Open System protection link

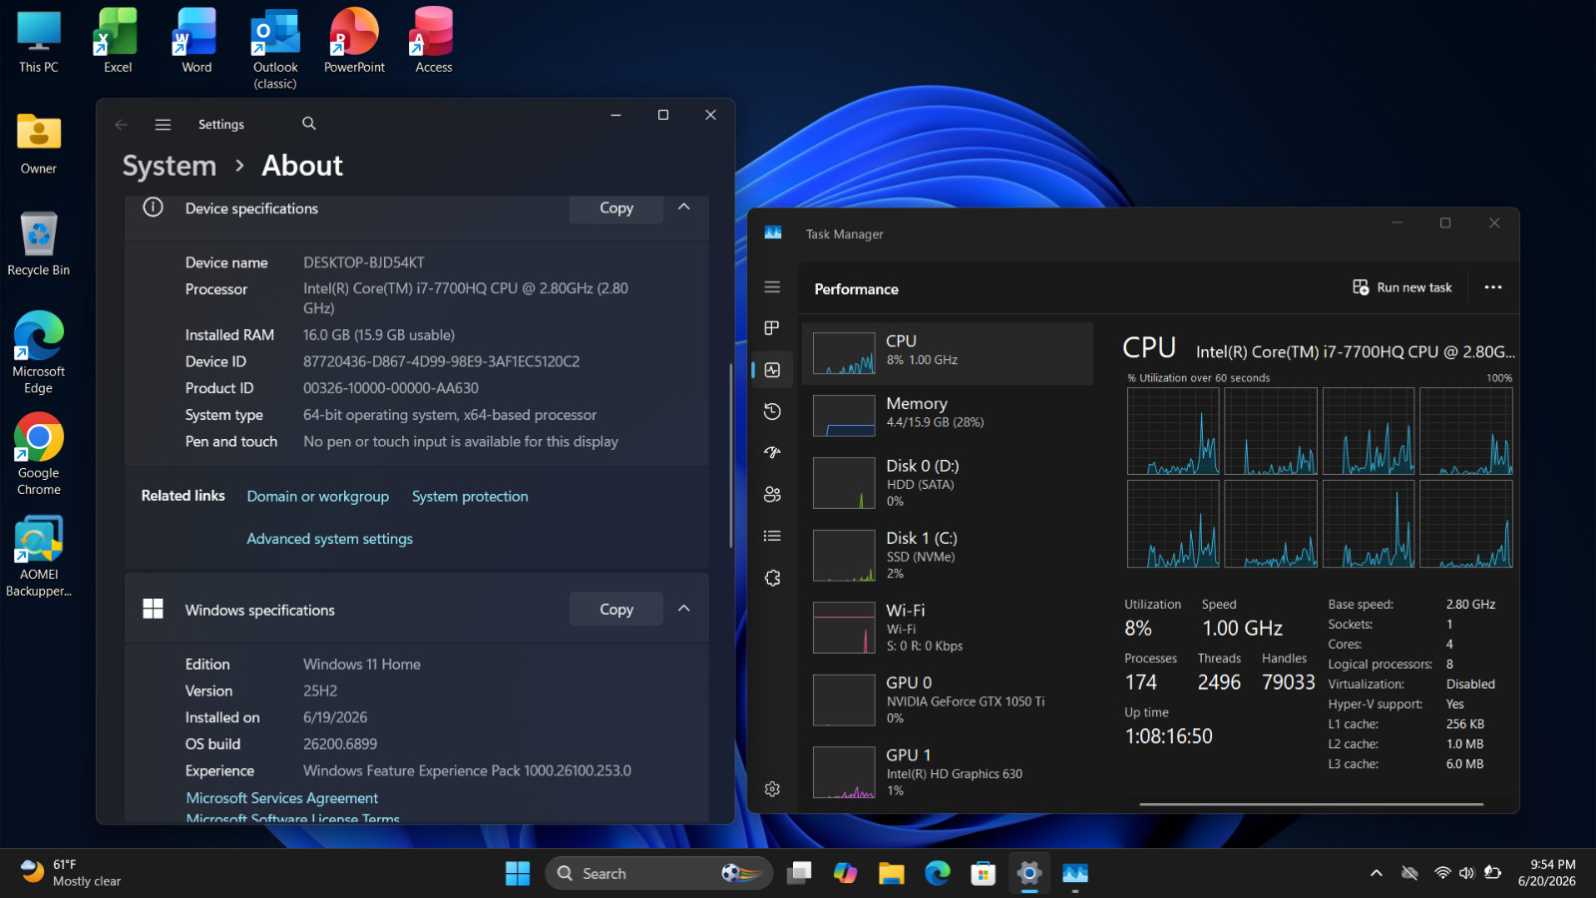point(470,496)
